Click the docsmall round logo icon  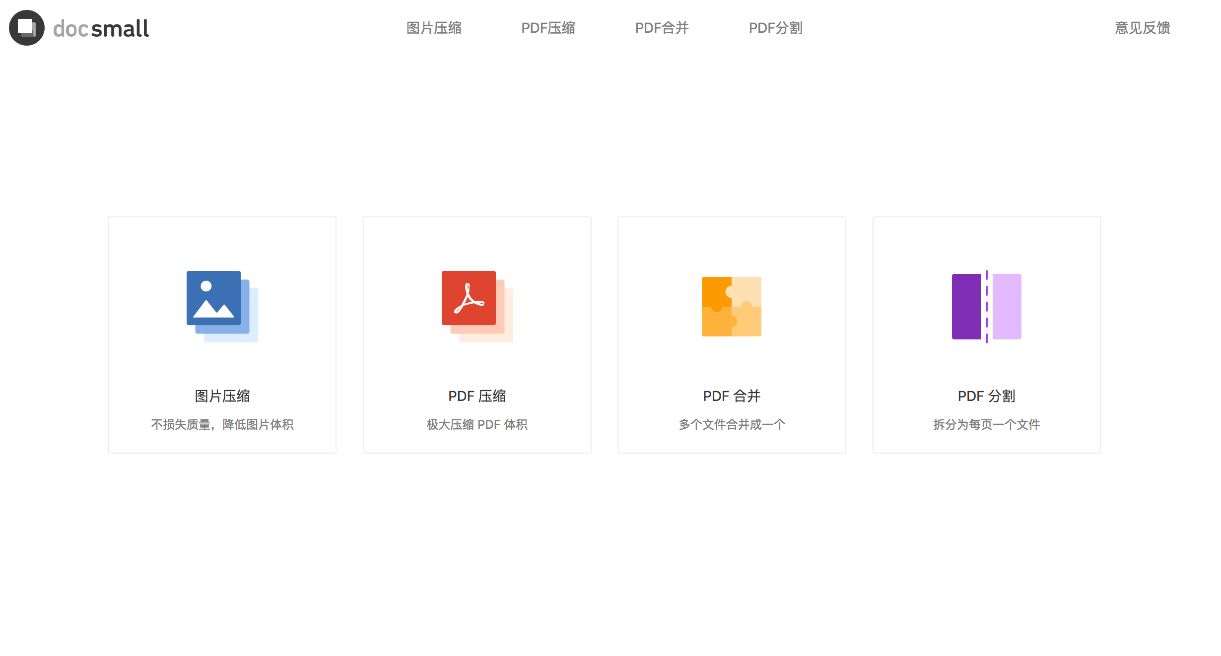[x=27, y=28]
